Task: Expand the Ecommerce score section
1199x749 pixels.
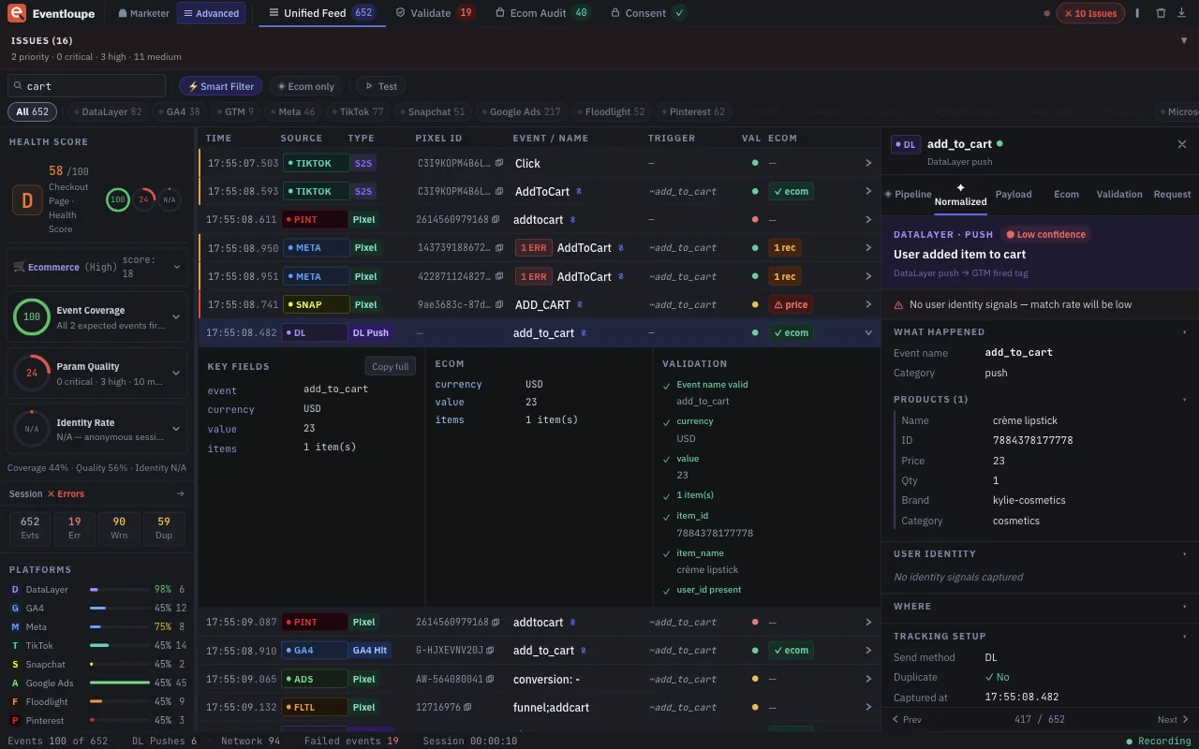Action: coord(177,267)
